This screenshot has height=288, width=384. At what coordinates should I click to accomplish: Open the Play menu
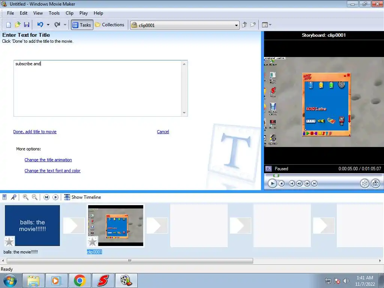[x=84, y=13]
